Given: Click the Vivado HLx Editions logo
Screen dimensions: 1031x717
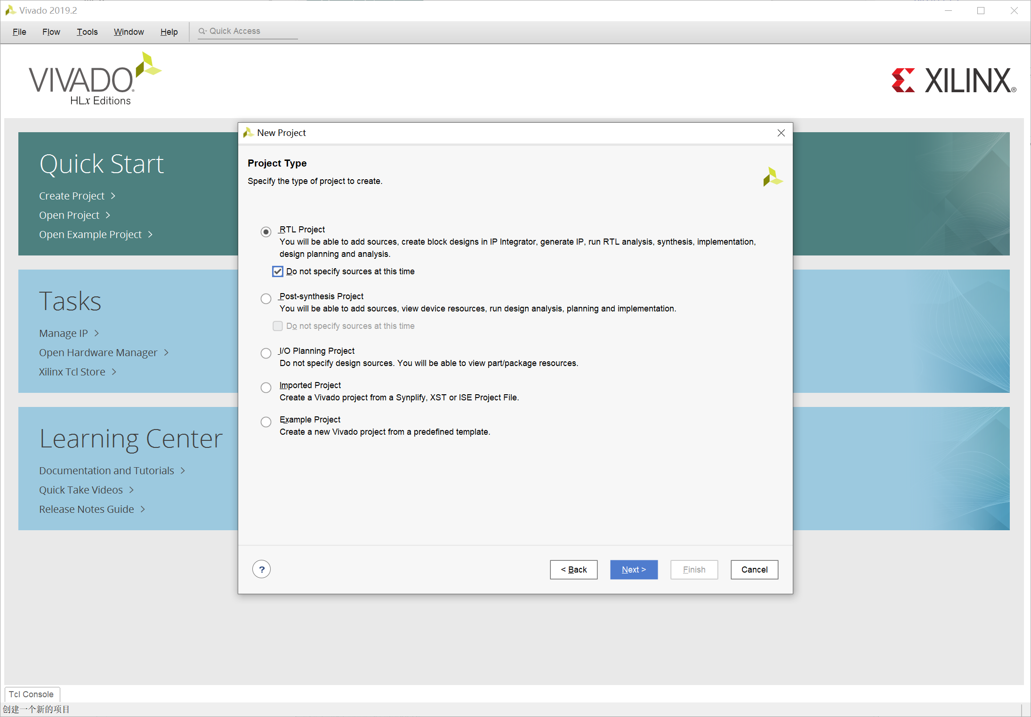Looking at the screenshot, I should tap(95, 80).
